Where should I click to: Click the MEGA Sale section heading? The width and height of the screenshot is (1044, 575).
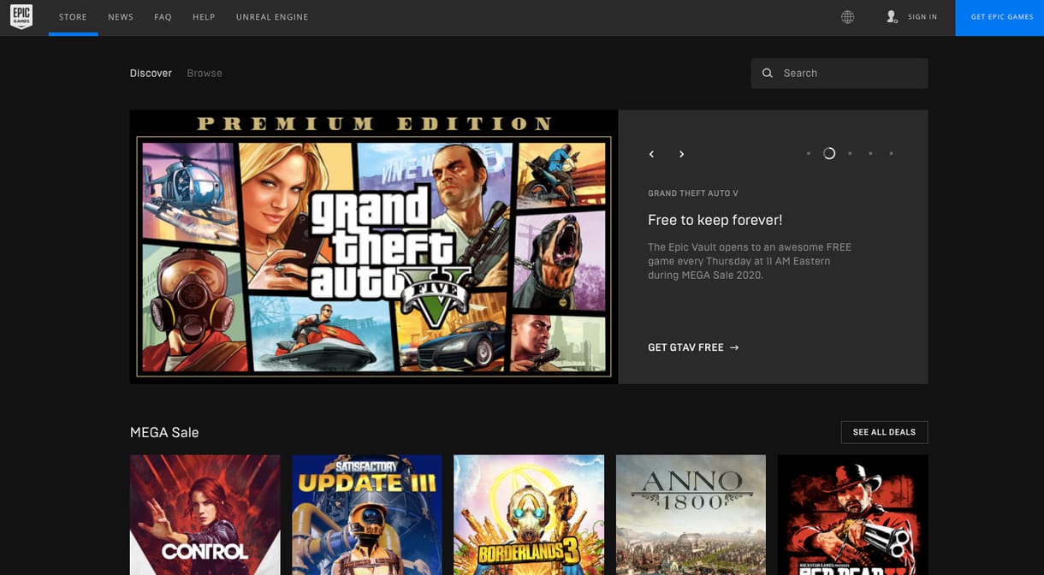click(164, 432)
